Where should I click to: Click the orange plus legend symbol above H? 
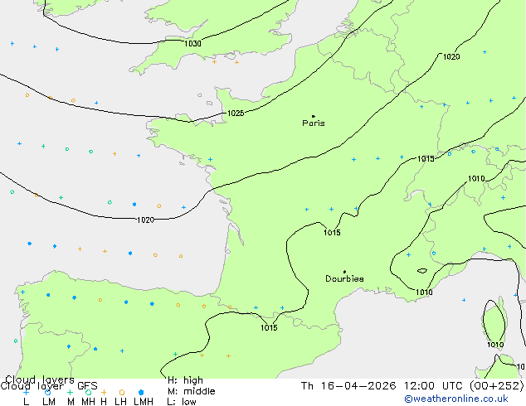click(x=104, y=392)
